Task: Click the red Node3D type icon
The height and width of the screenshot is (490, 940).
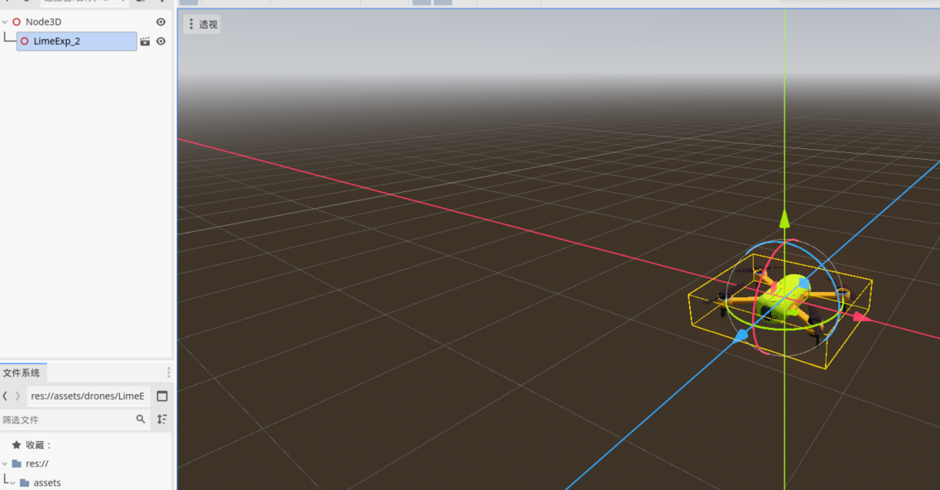Action: tap(17, 22)
